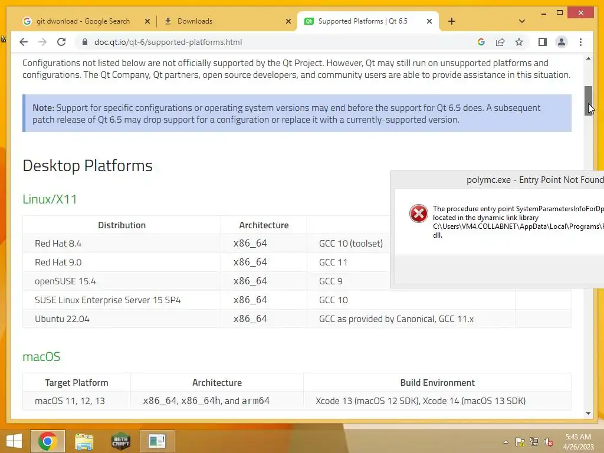
Task: Select the Supported Platforms Qt 6.5 tab
Action: [366, 21]
